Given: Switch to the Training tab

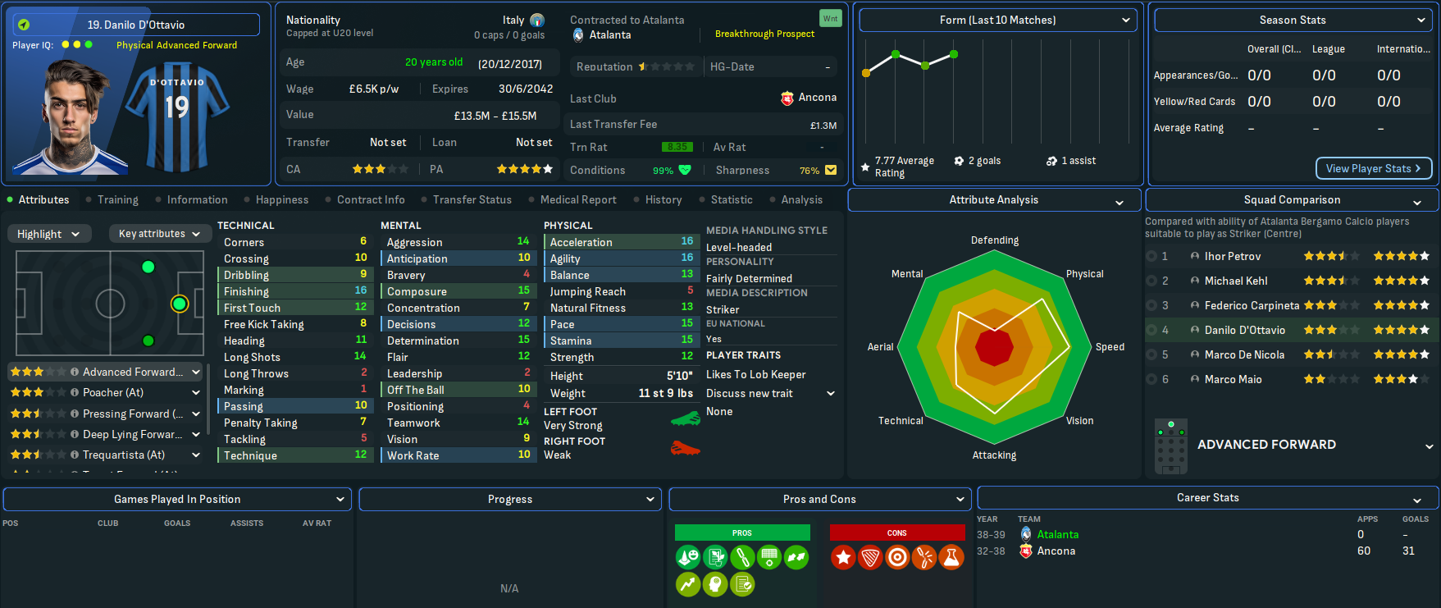Looking at the screenshot, I should click(x=117, y=199).
